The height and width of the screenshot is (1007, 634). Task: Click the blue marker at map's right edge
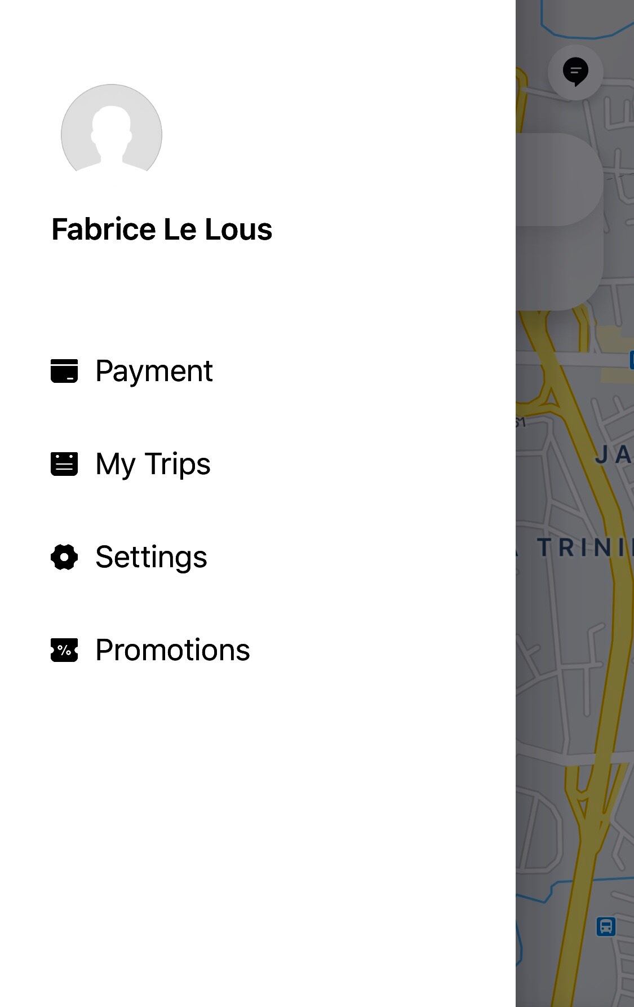tap(631, 360)
